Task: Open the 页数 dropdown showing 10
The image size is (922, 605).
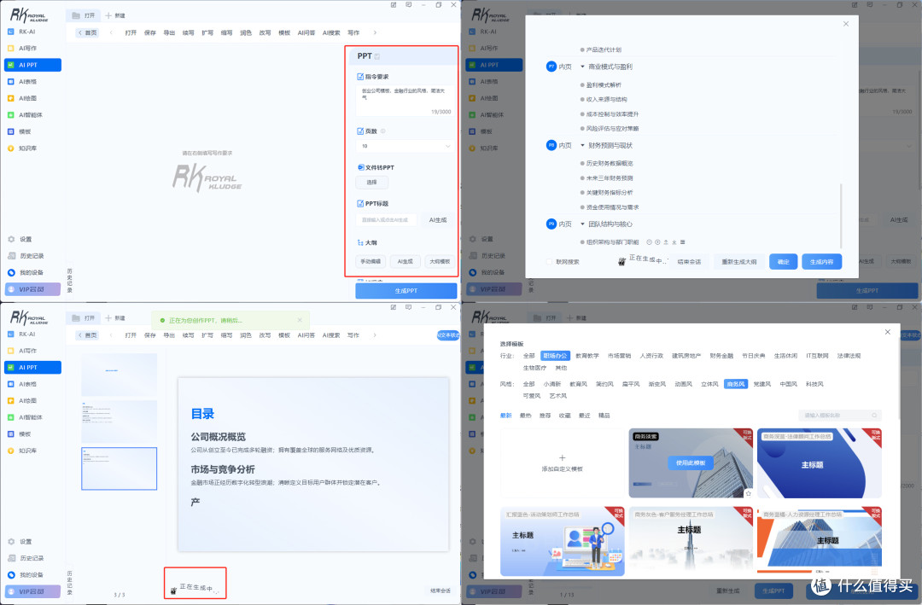Action: (406, 146)
